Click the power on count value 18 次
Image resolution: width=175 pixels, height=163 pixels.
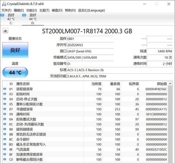[160, 57]
